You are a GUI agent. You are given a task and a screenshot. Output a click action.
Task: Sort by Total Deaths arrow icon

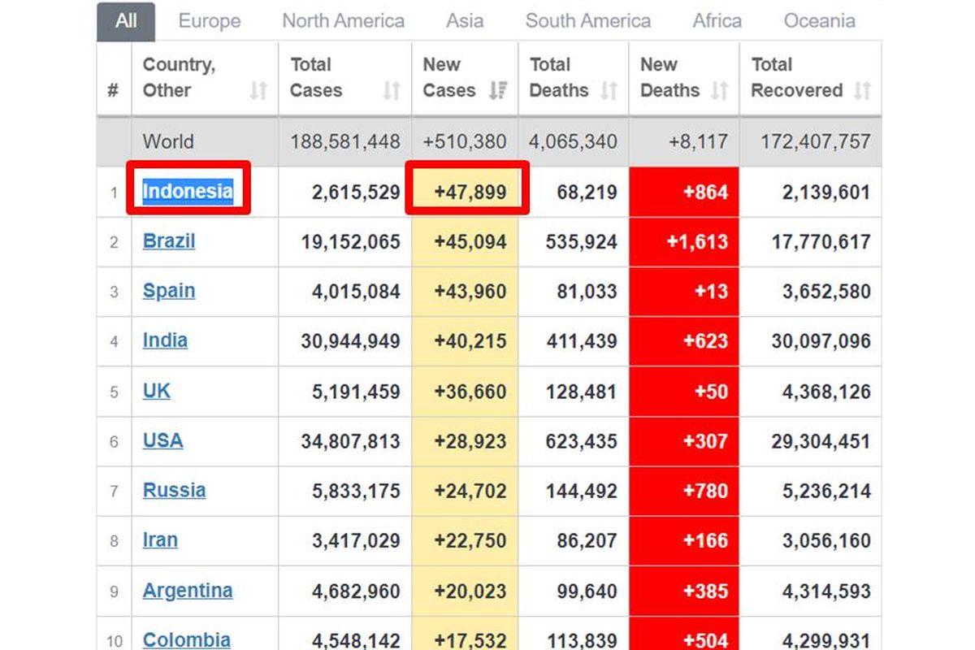(609, 90)
